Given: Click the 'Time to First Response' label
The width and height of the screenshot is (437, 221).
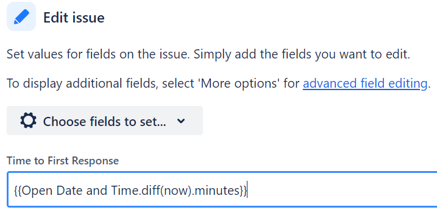Looking at the screenshot, I should coord(63,161).
